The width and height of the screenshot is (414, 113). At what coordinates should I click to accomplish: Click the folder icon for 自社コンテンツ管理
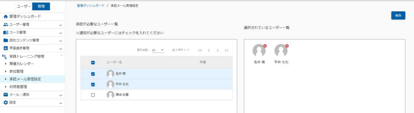coord(6,40)
